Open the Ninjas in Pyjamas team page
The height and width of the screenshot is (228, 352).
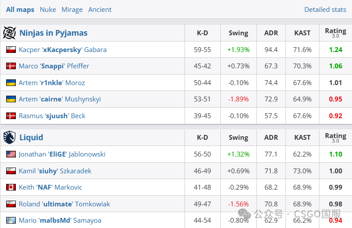pos(53,33)
